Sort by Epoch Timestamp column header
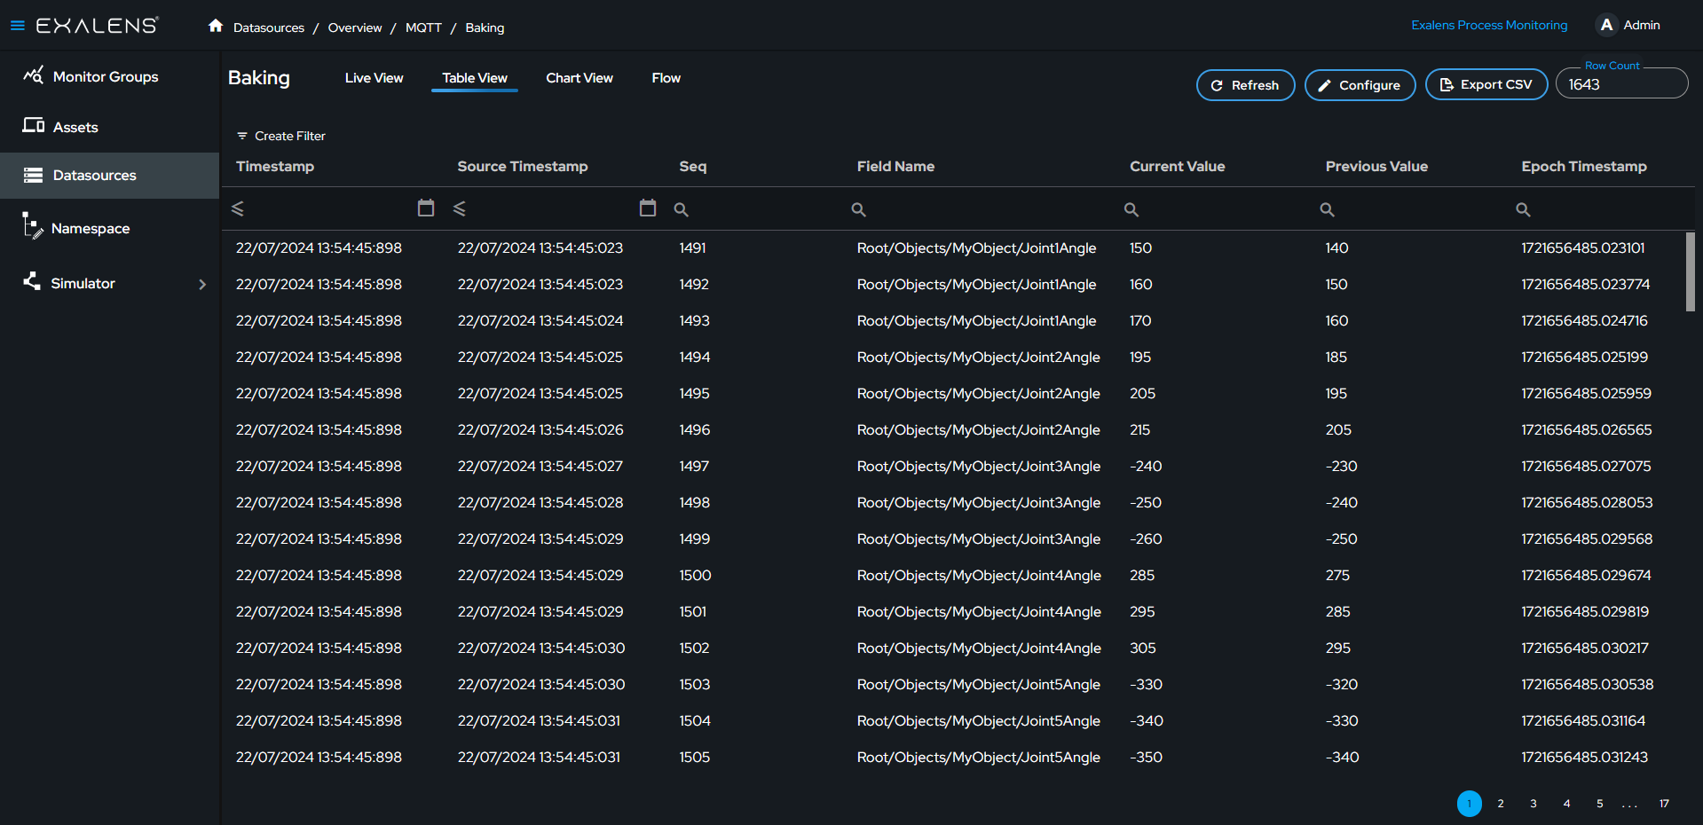This screenshot has height=825, width=1703. click(x=1584, y=166)
